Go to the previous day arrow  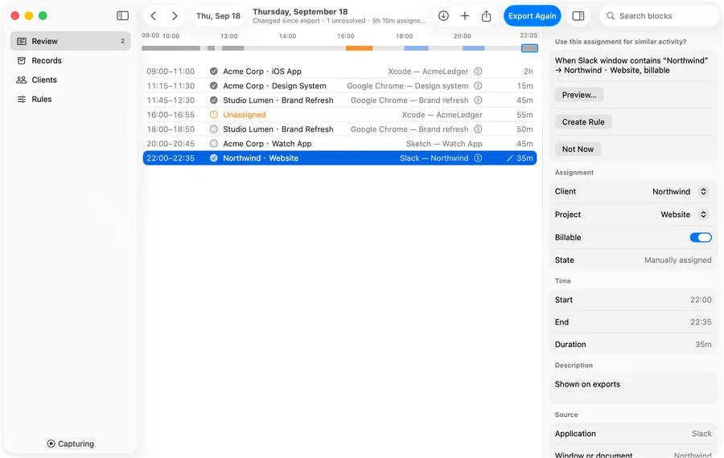tap(154, 16)
